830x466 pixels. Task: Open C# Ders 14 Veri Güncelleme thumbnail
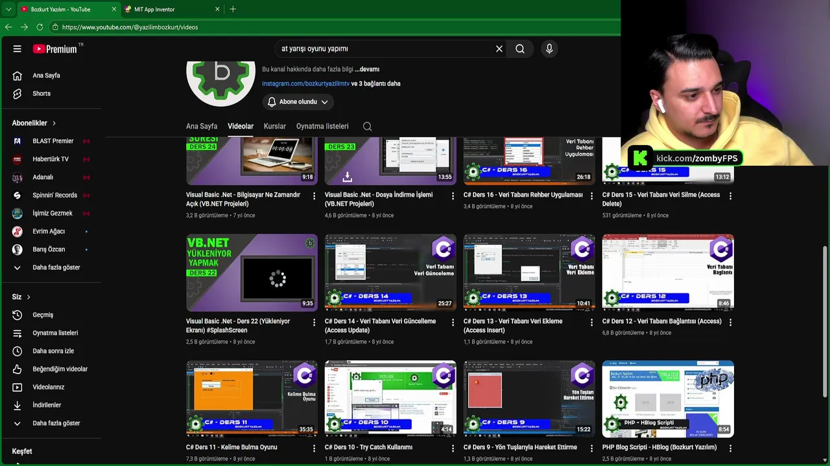coord(390,272)
